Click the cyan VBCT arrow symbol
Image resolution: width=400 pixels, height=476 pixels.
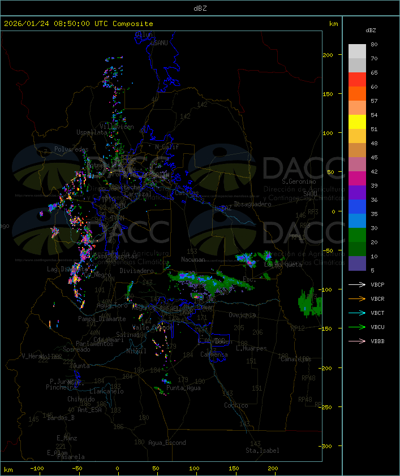[358, 313]
